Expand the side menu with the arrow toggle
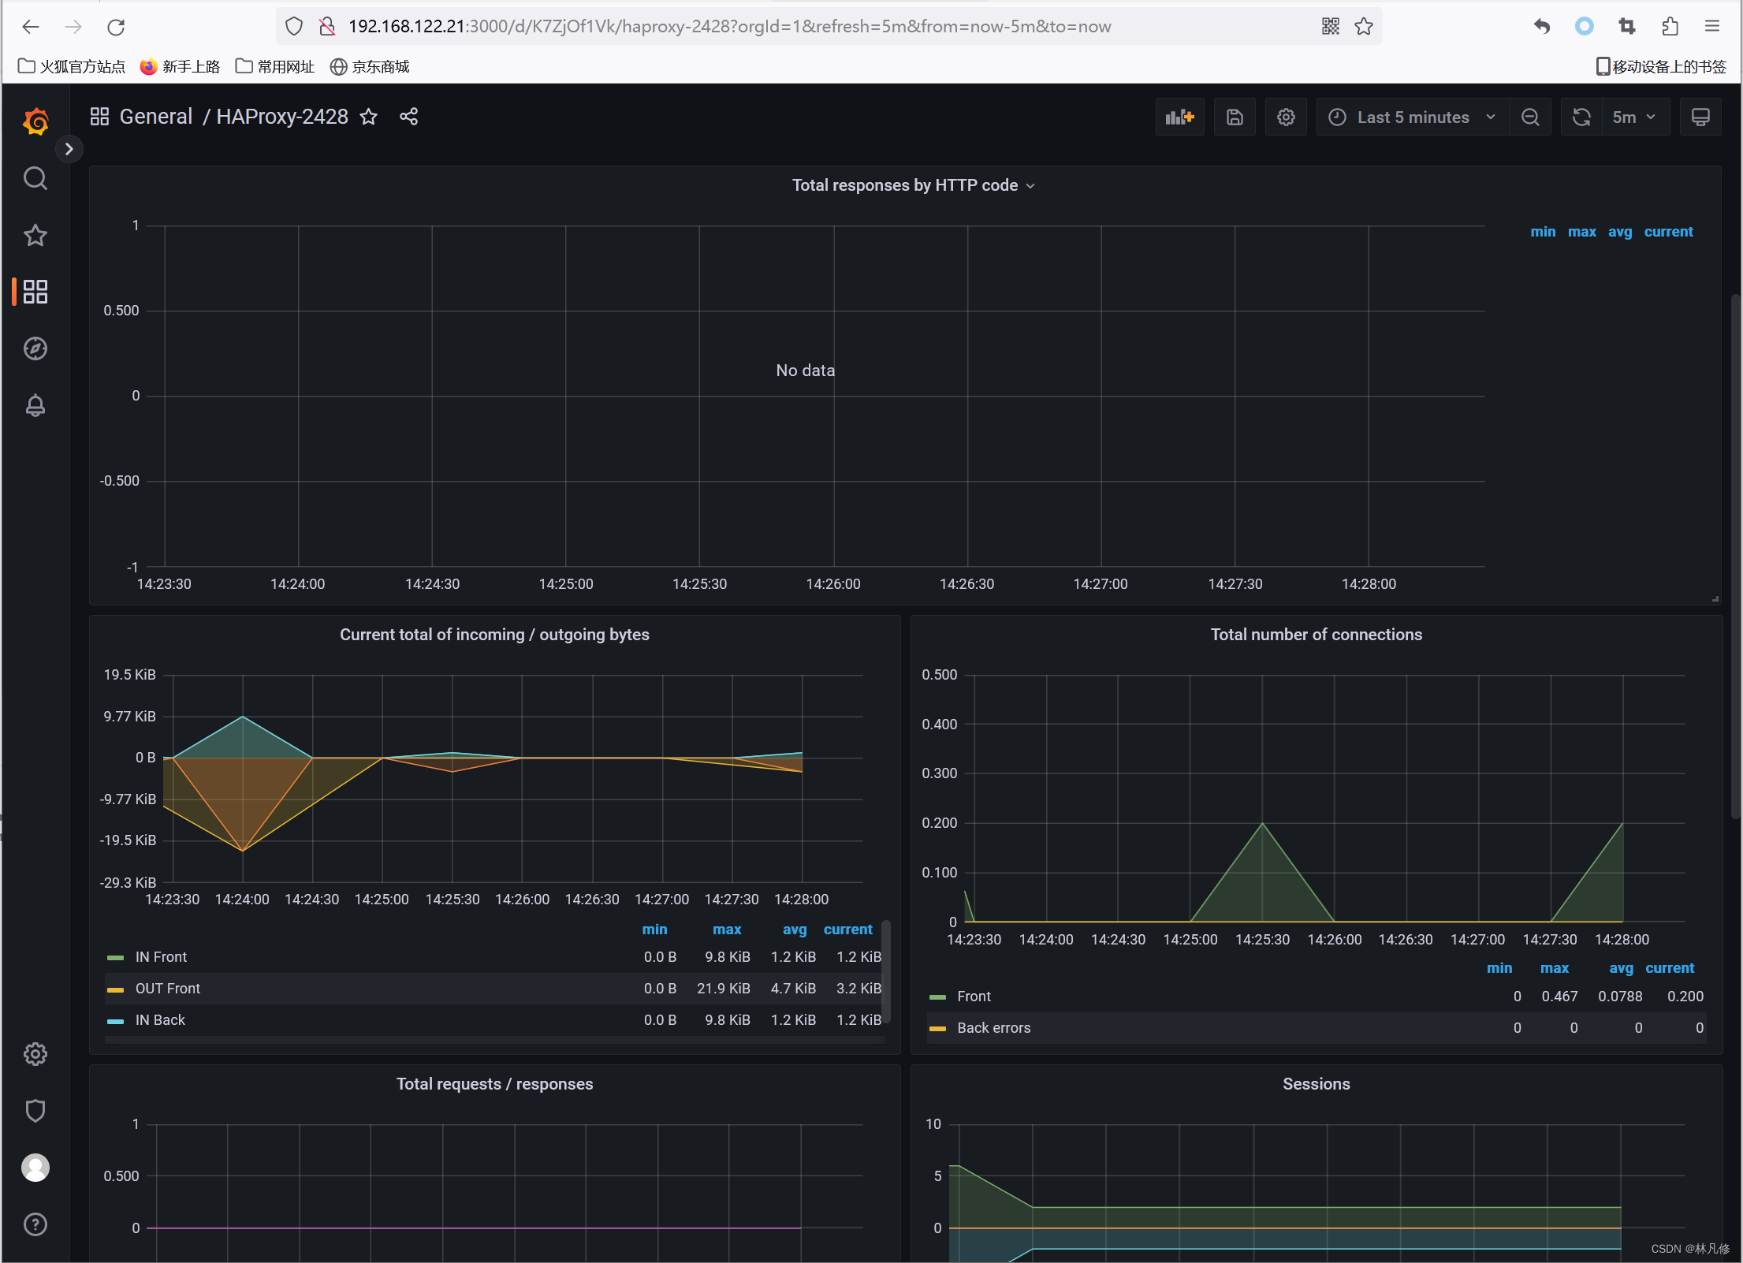1743x1263 pixels. (x=69, y=149)
